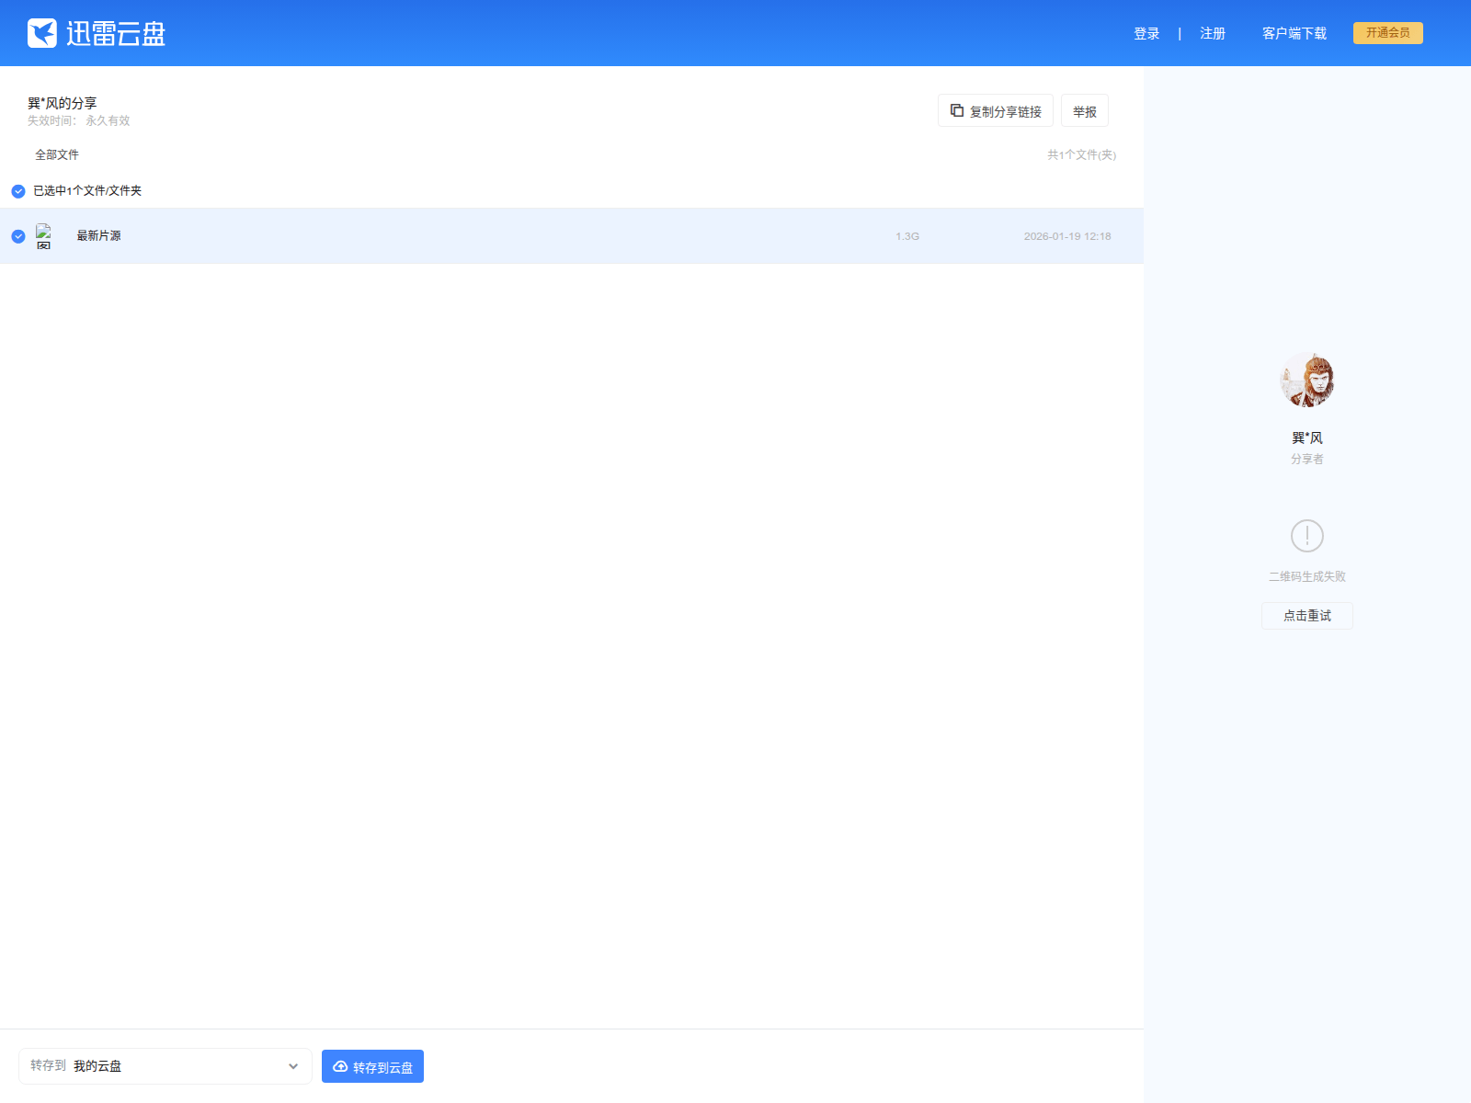Click the 罠*风 sharer avatar picture
The width and height of the screenshot is (1471, 1103).
click(x=1307, y=380)
